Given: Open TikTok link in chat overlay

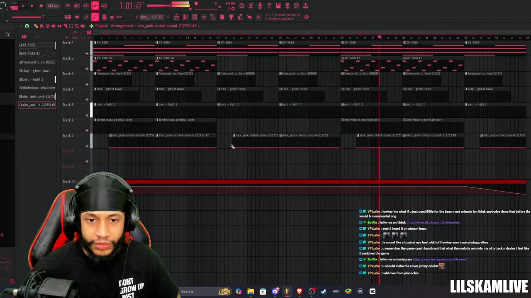Looking at the screenshot, I should pos(433,223).
